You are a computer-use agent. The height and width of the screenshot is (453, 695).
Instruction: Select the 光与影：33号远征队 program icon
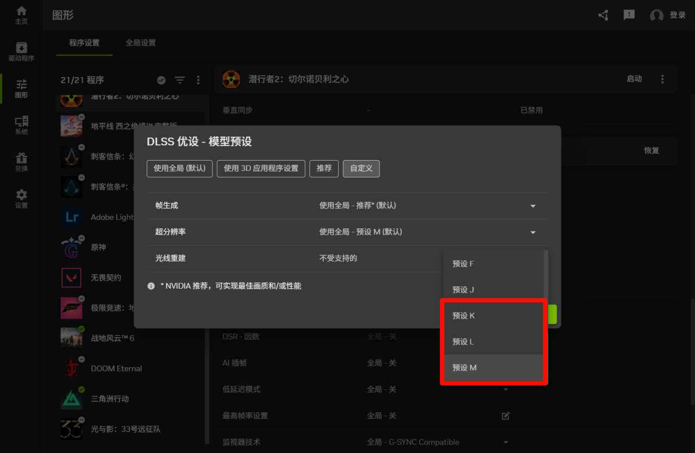coord(71,429)
